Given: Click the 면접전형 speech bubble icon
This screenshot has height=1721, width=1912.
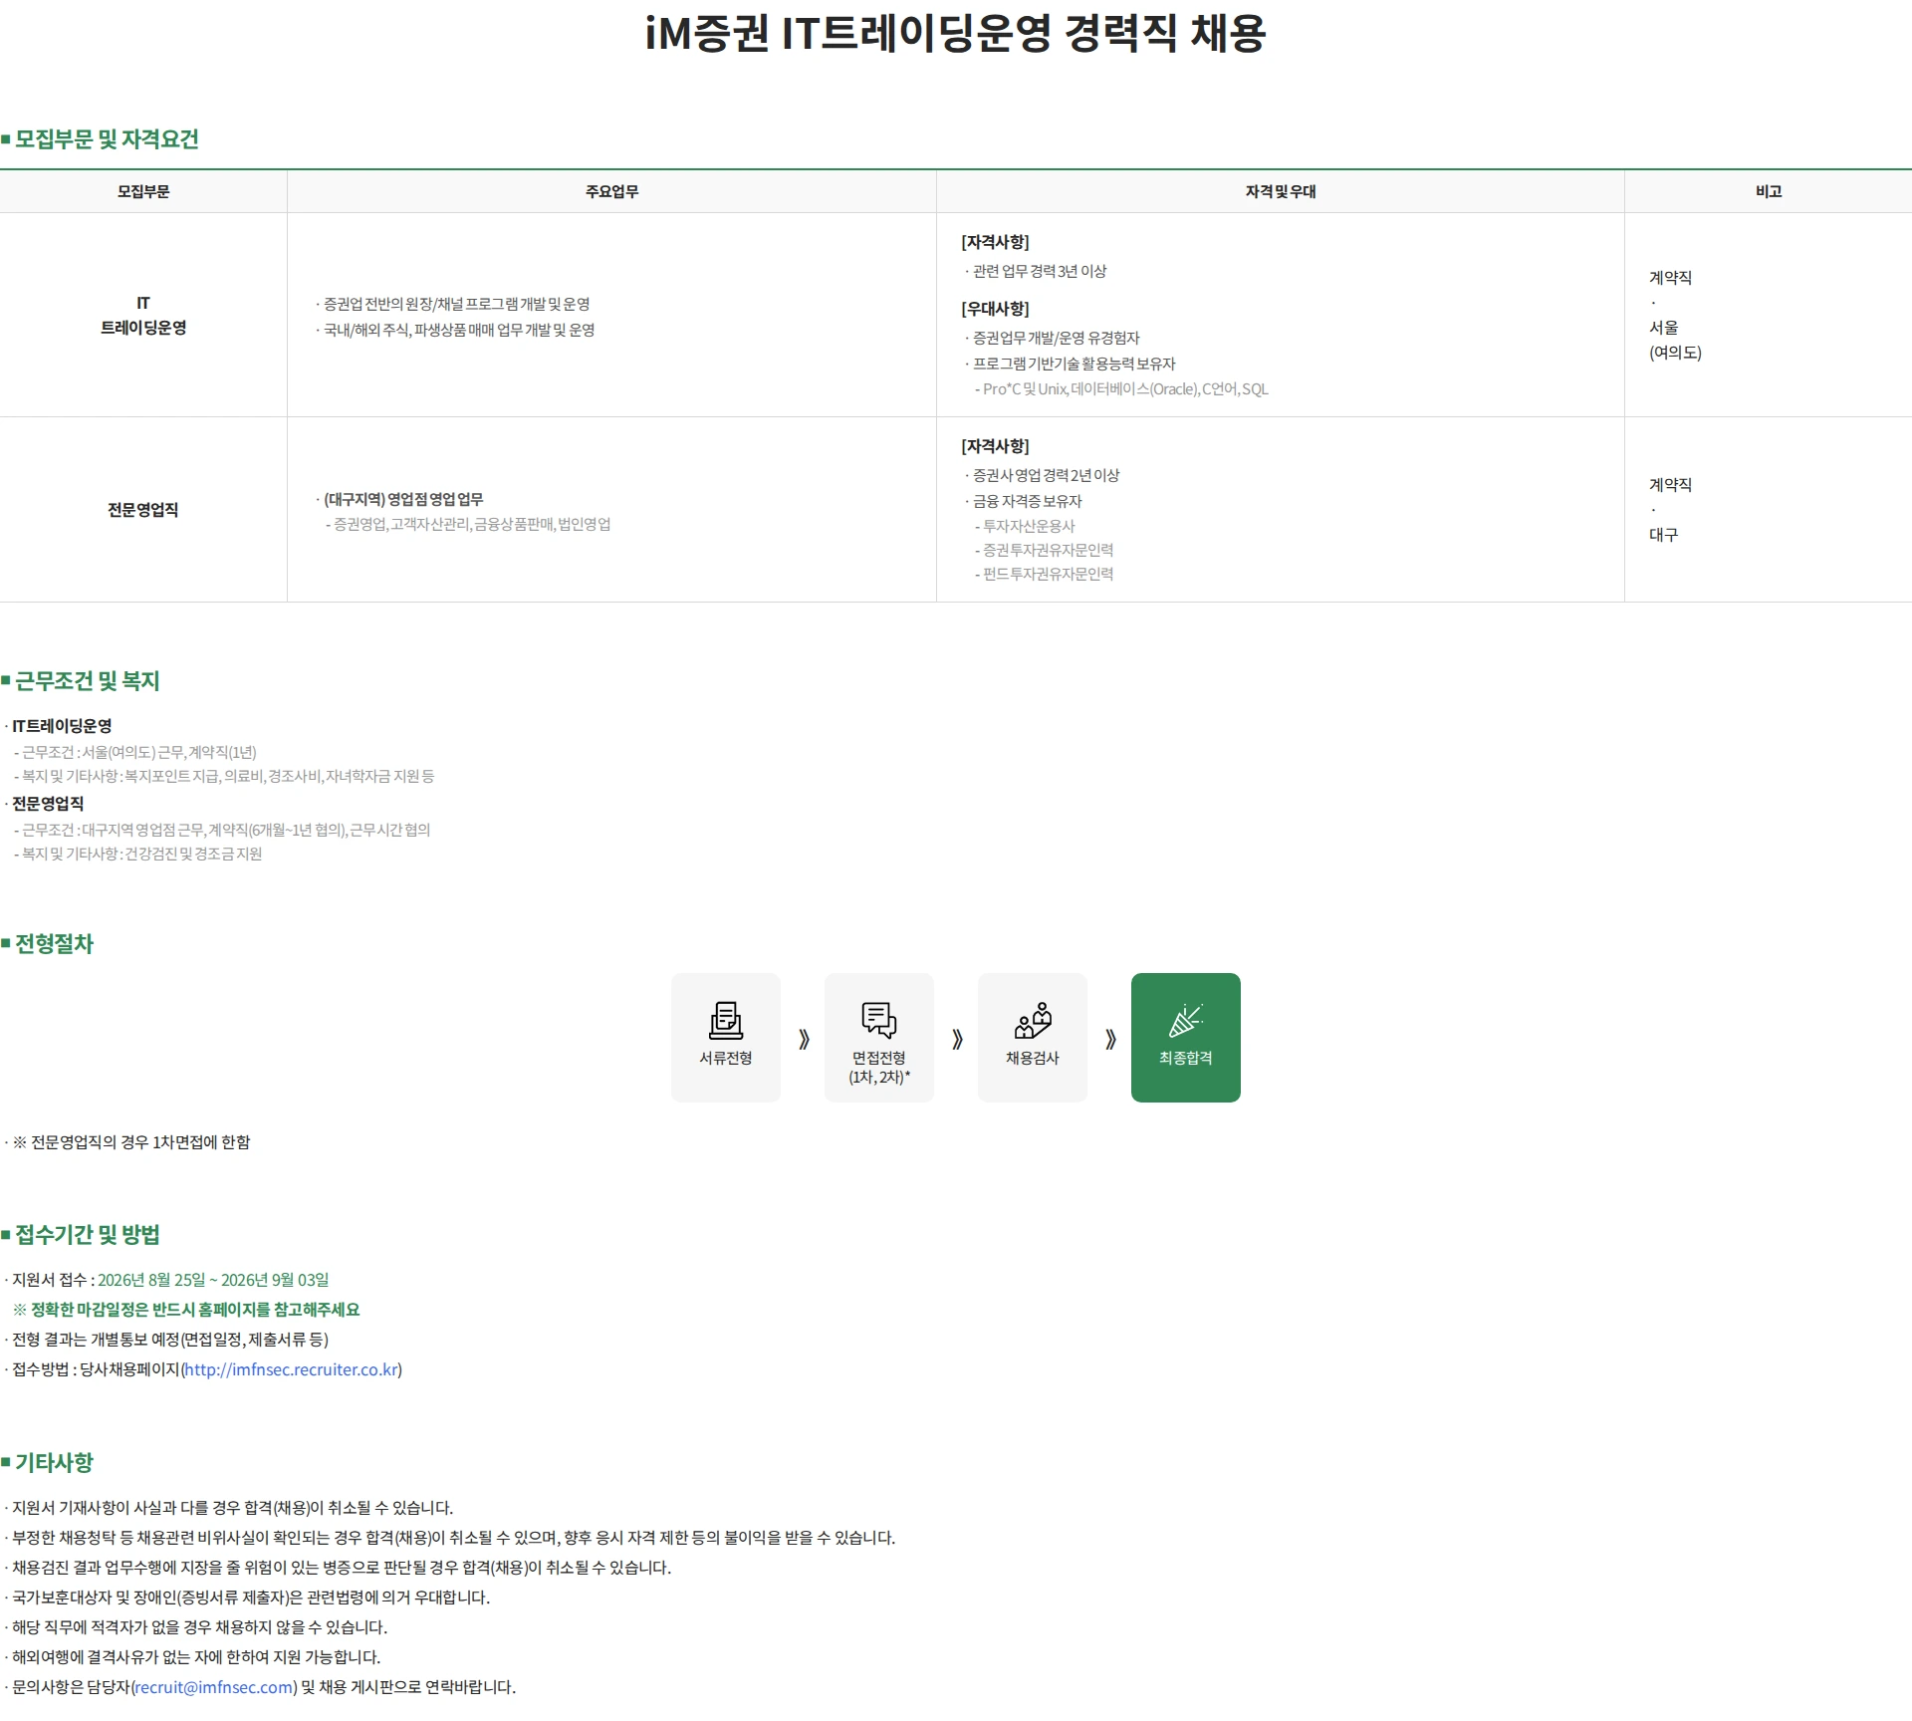Looking at the screenshot, I should [879, 1021].
